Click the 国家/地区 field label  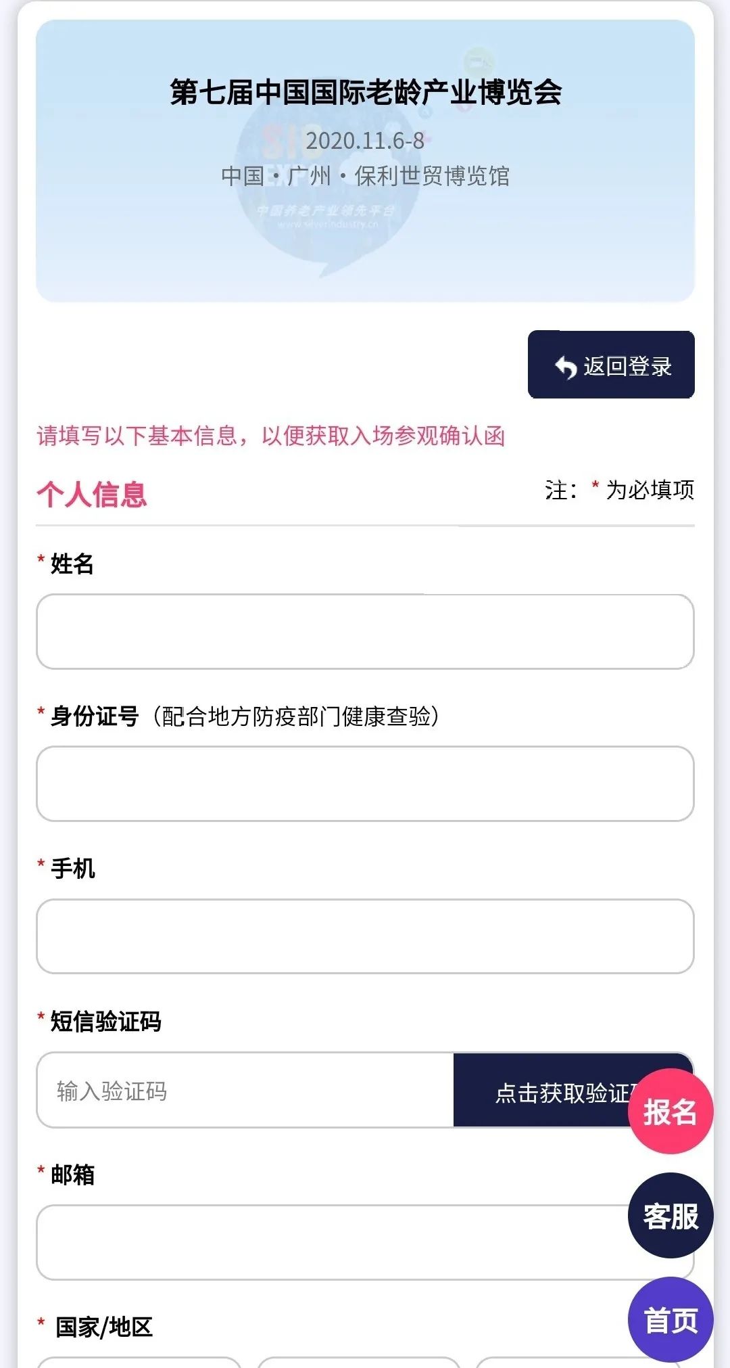click(x=104, y=1327)
